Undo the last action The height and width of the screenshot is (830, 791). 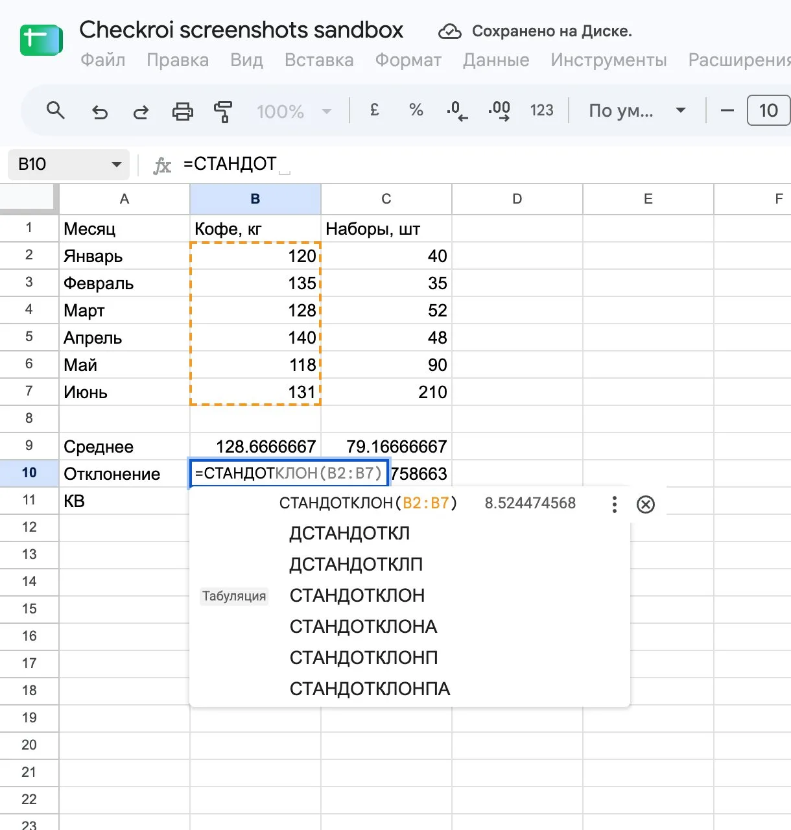(99, 112)
